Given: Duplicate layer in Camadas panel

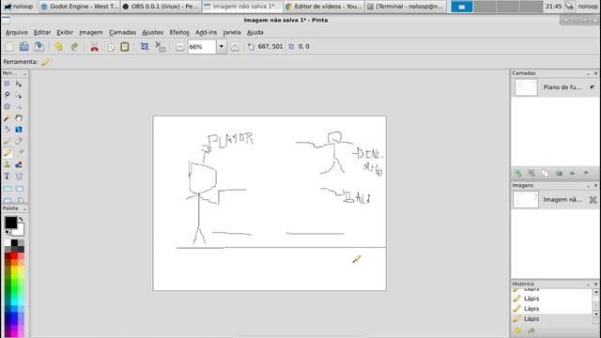Looking at the screenshot, I should point(545,173).
